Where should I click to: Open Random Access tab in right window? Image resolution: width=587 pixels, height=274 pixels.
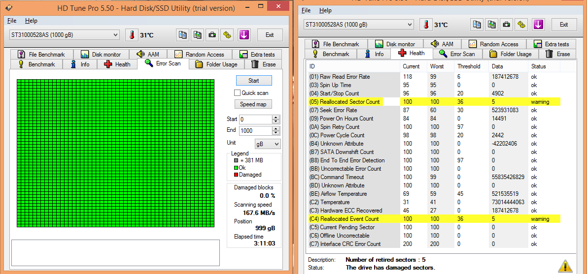[494, 44]
